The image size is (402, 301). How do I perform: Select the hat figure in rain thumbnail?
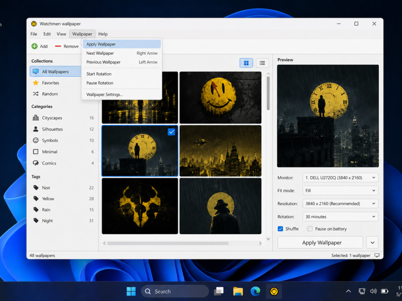coord(221,206)
